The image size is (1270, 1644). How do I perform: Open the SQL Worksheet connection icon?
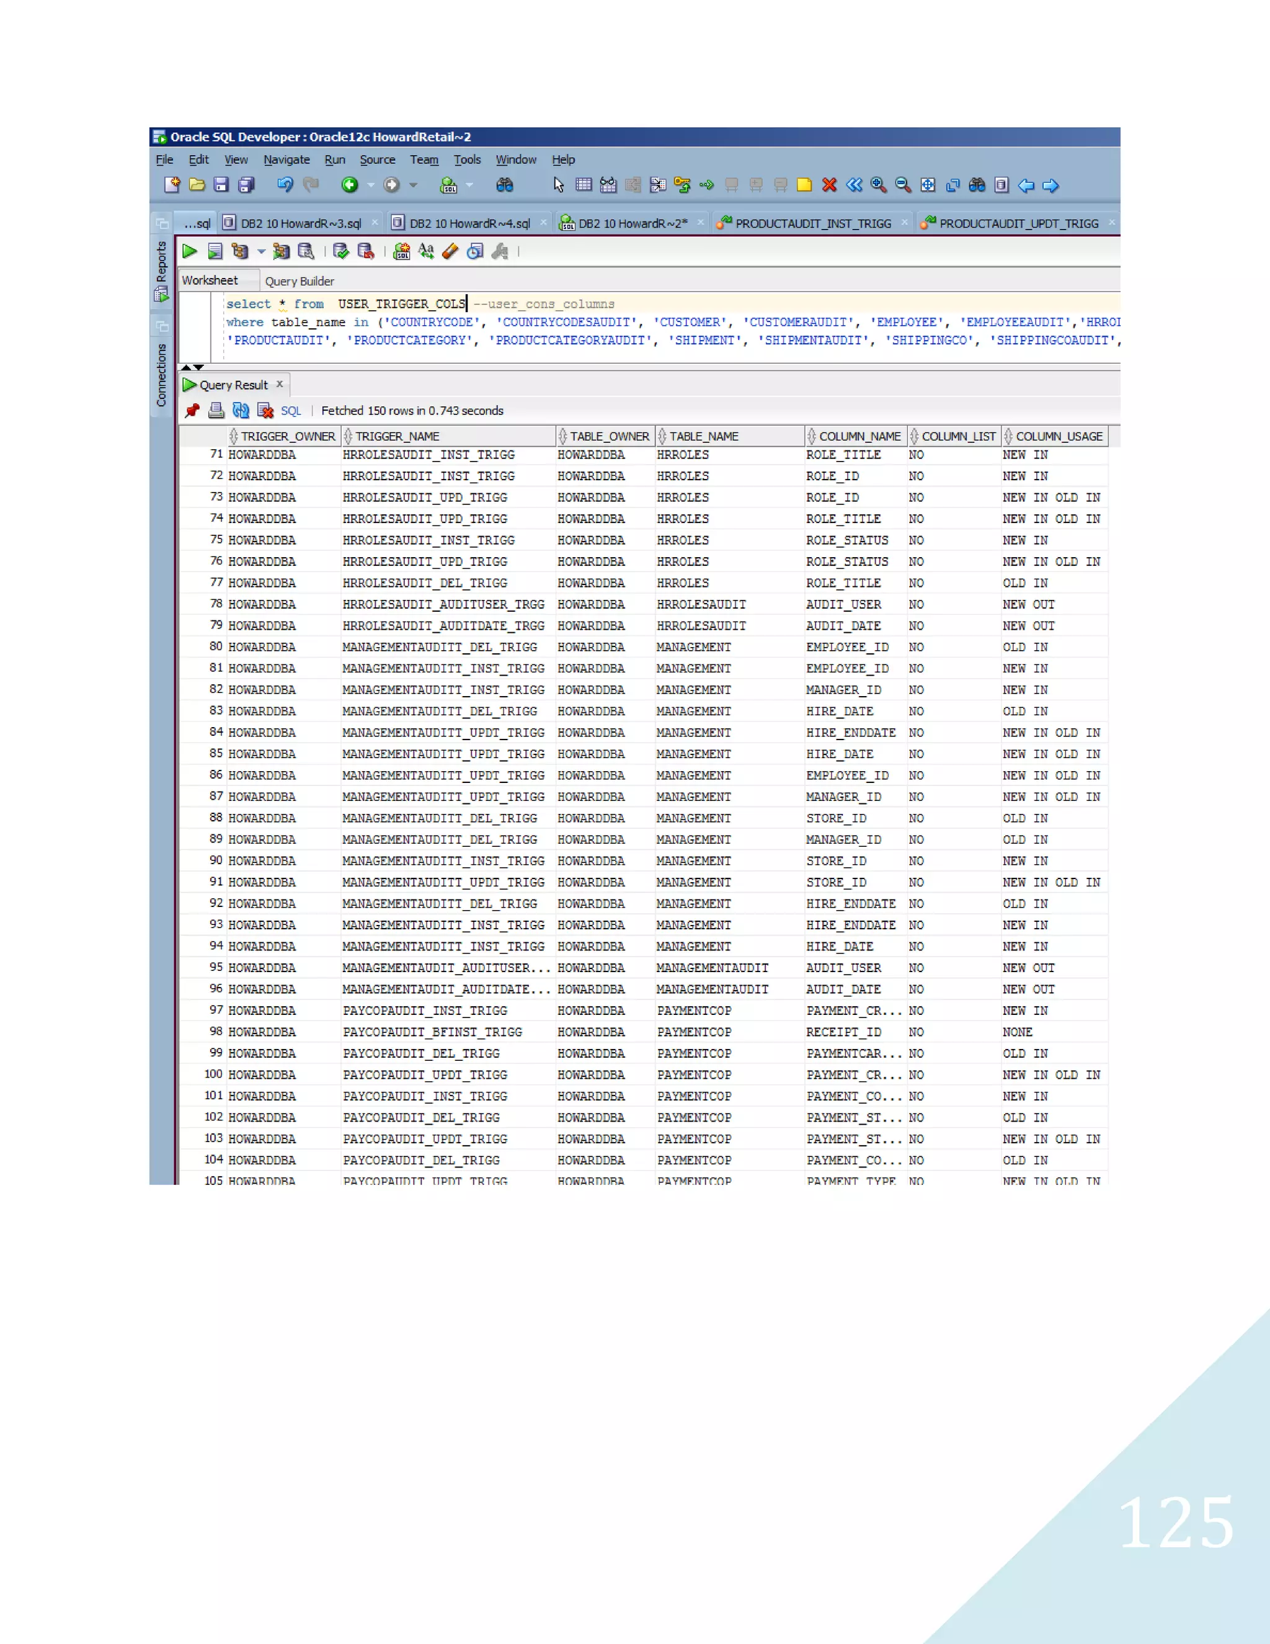(448, 185)
